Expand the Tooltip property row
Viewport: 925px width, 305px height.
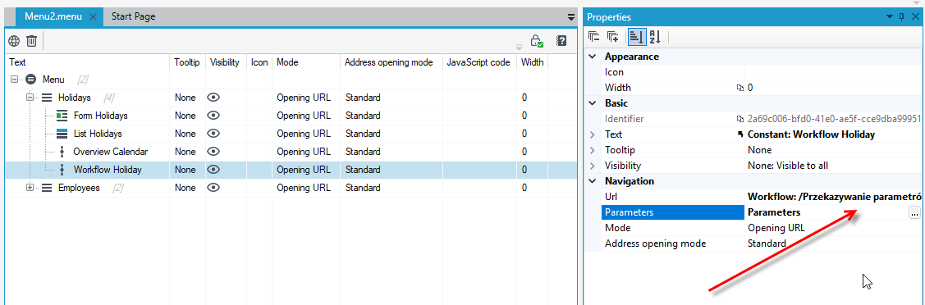tap(593, 150)
